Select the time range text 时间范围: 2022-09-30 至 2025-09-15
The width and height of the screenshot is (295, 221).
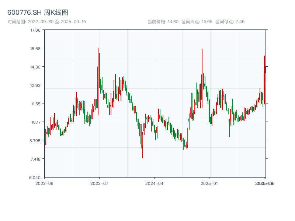click(x=47, y=22)
